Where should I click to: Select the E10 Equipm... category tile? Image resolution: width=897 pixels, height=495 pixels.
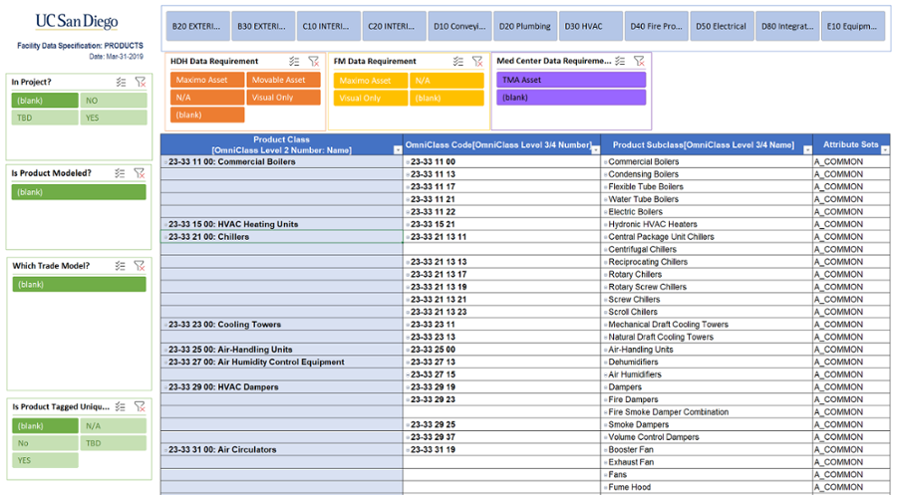tap(853, 26)
